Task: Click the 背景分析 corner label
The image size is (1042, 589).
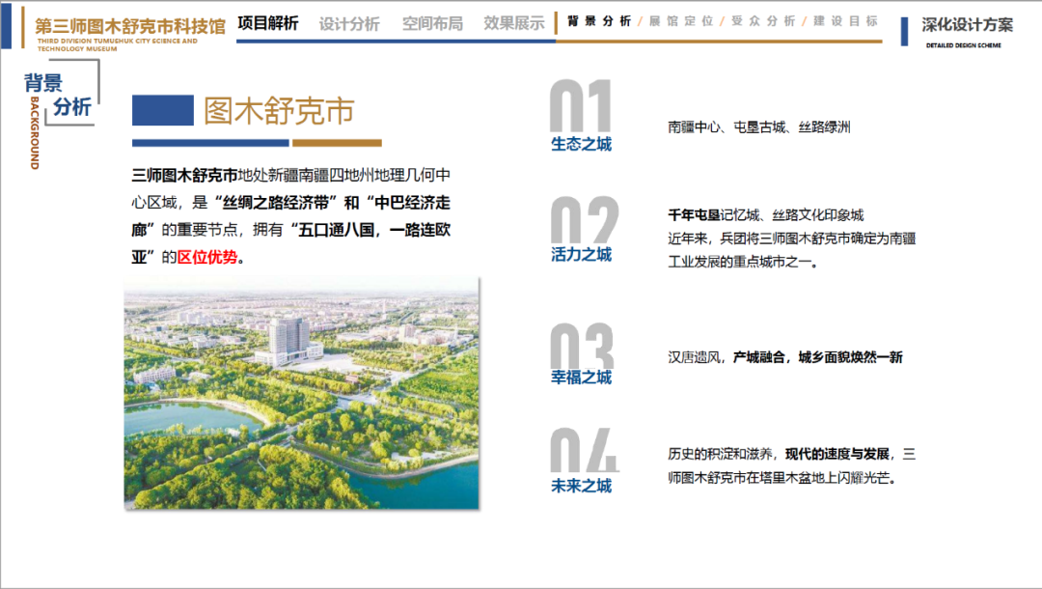Action: click(58, 94)
